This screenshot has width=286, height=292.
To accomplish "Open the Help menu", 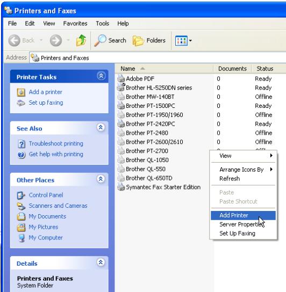I will coord(123,24).
